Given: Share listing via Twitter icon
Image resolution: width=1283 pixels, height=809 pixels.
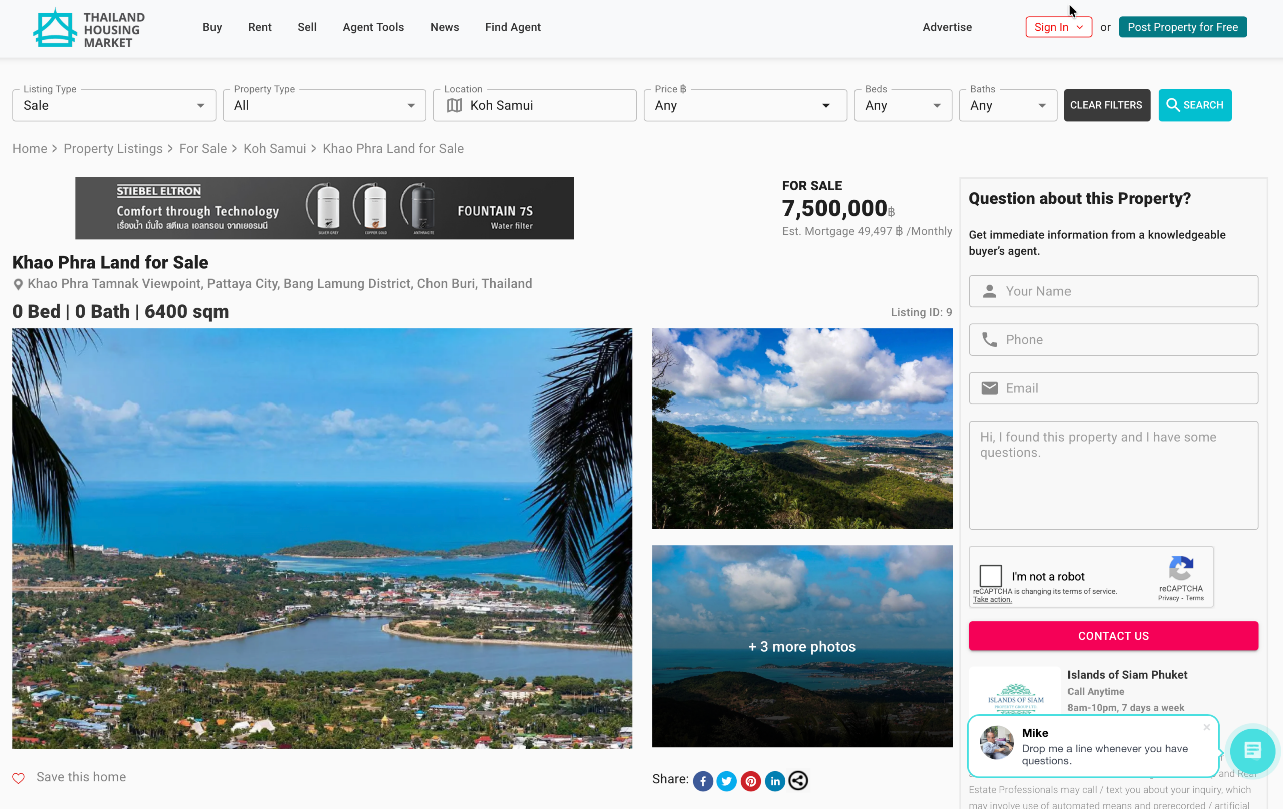Looking at the screenshot, I should click(726, 781).
